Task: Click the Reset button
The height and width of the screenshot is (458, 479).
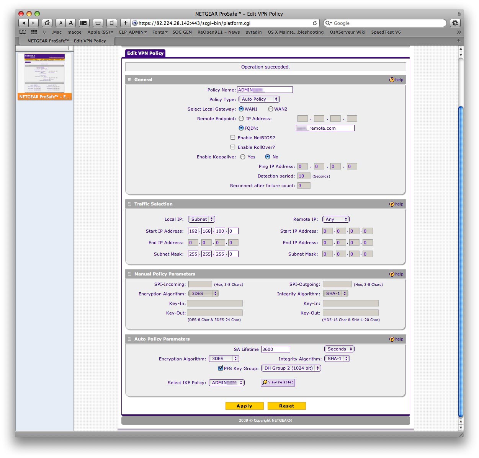Action: (x=287, y=406)
